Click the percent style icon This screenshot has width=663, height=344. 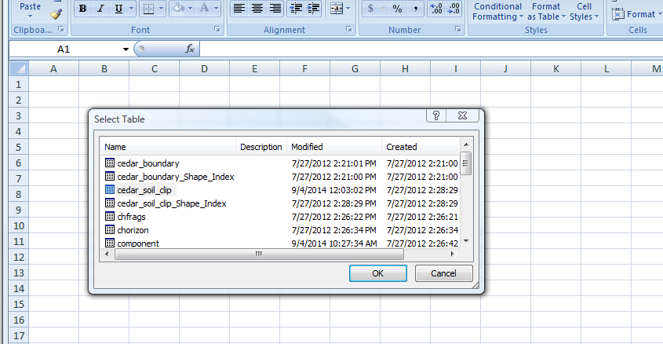[397, 9]
